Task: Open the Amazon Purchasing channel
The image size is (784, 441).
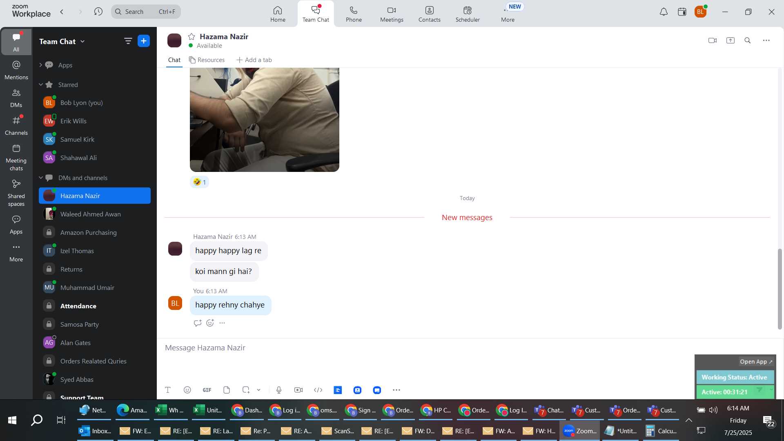Action: [95, 232]
